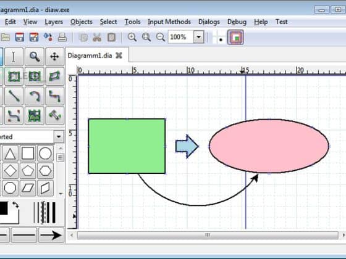Click the Copy toolbar icon
This screenshot has width=346, height=259.
pos(83,37)
